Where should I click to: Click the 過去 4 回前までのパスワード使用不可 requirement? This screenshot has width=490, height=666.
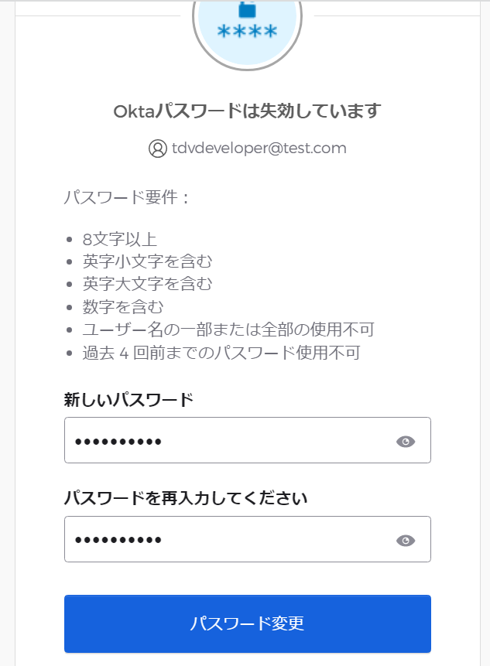[x=221, y=353]
